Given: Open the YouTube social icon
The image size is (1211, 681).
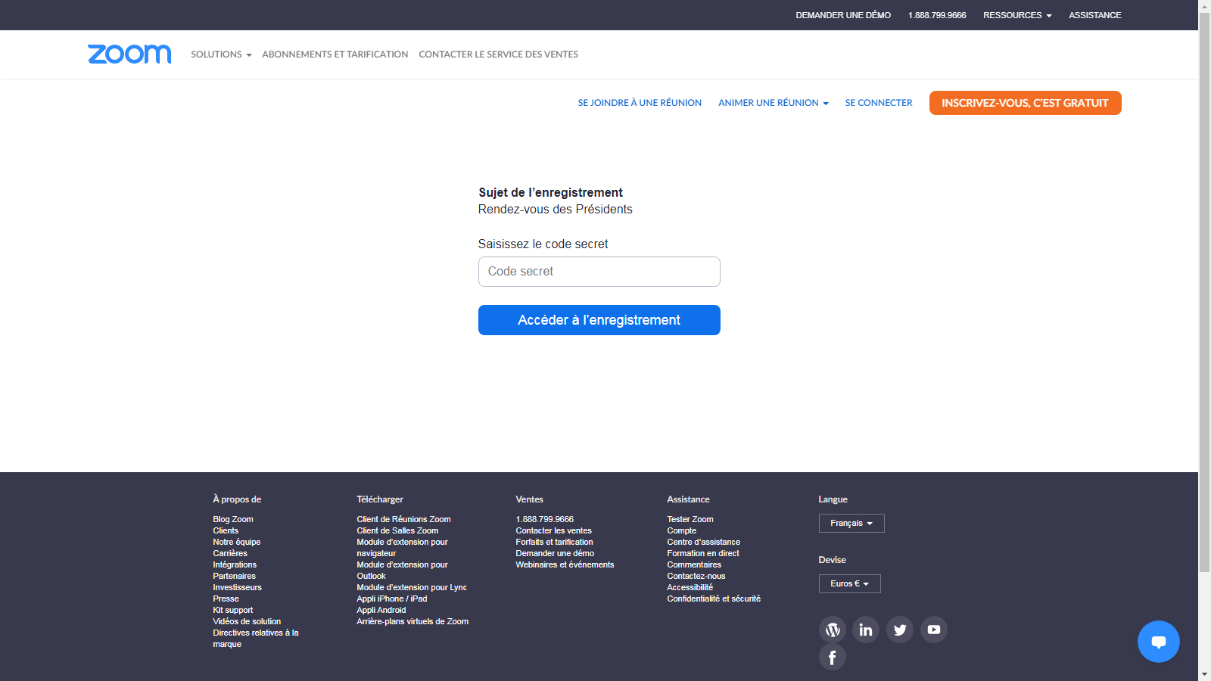Looking at the screenshot, I should coord(934,630).
